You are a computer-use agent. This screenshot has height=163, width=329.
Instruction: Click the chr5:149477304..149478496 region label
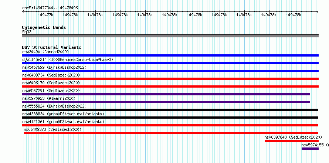(50, 8)
